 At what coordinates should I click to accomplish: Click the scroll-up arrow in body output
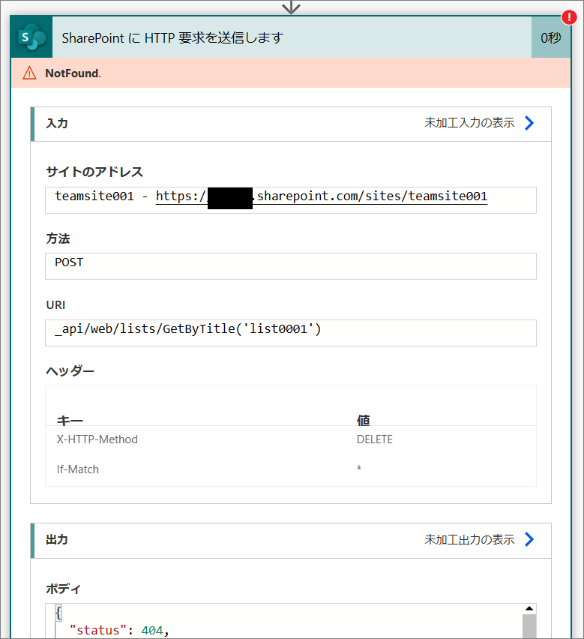(x=529, y=608)
